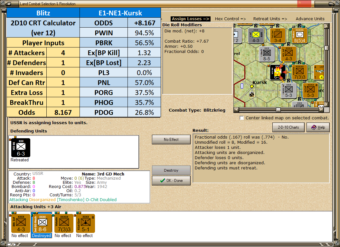Viewport: 340px width, 247px height.
Task: Click 'Defending units must retreat.' result line
Action: tap(226, 168)
